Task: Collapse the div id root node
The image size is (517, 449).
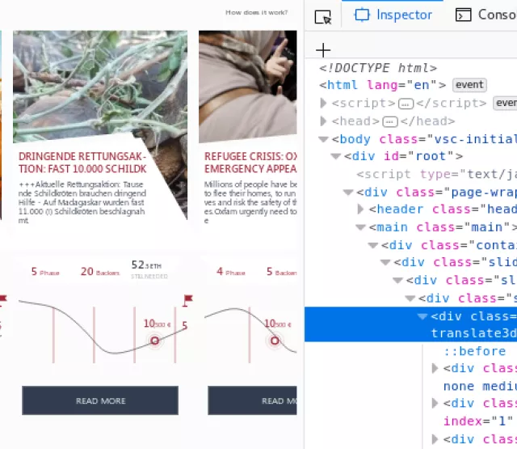Action: [x=336, y=157]
